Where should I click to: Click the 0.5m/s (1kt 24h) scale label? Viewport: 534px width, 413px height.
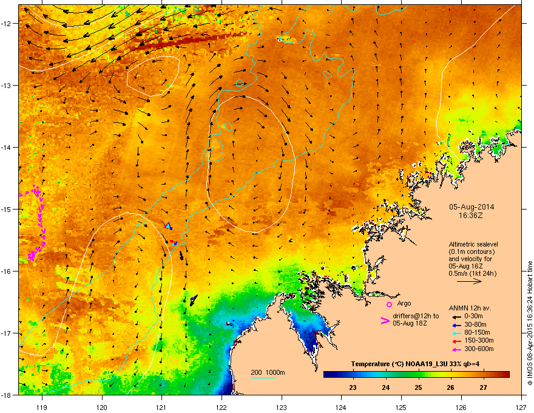coord(473,273)
